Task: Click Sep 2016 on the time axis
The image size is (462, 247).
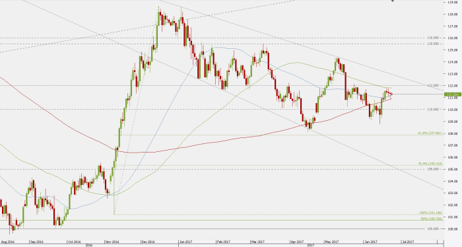Action: click(36, 242)
